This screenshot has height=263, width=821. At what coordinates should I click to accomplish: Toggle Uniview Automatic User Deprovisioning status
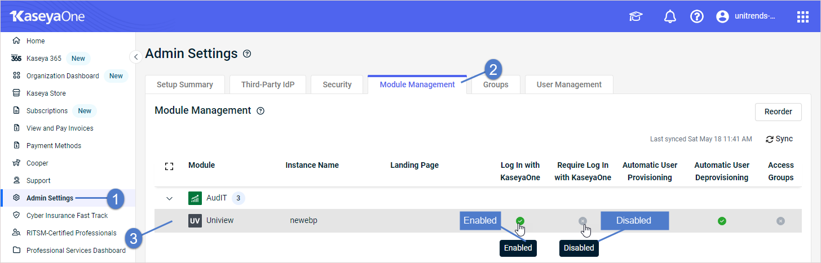[x=722, y=221]
